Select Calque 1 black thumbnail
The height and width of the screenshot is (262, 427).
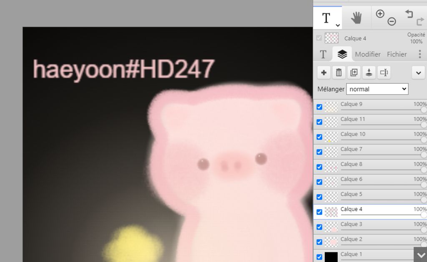[x=331, y=257]
